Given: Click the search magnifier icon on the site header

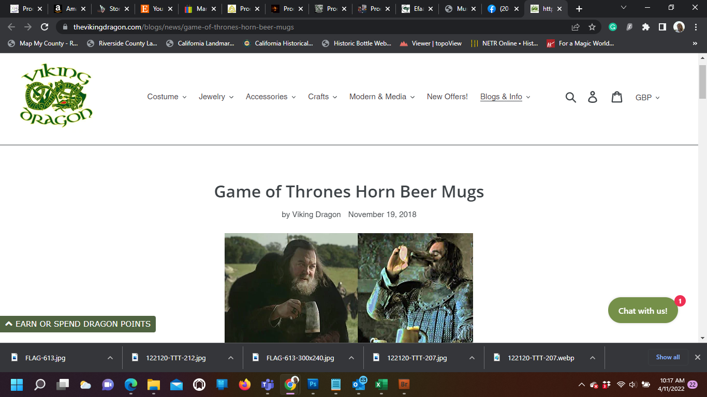Looking at the screenshot, I should (570, 97).
